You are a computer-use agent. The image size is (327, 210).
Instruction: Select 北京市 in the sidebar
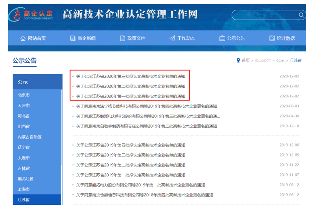(24, 95)
